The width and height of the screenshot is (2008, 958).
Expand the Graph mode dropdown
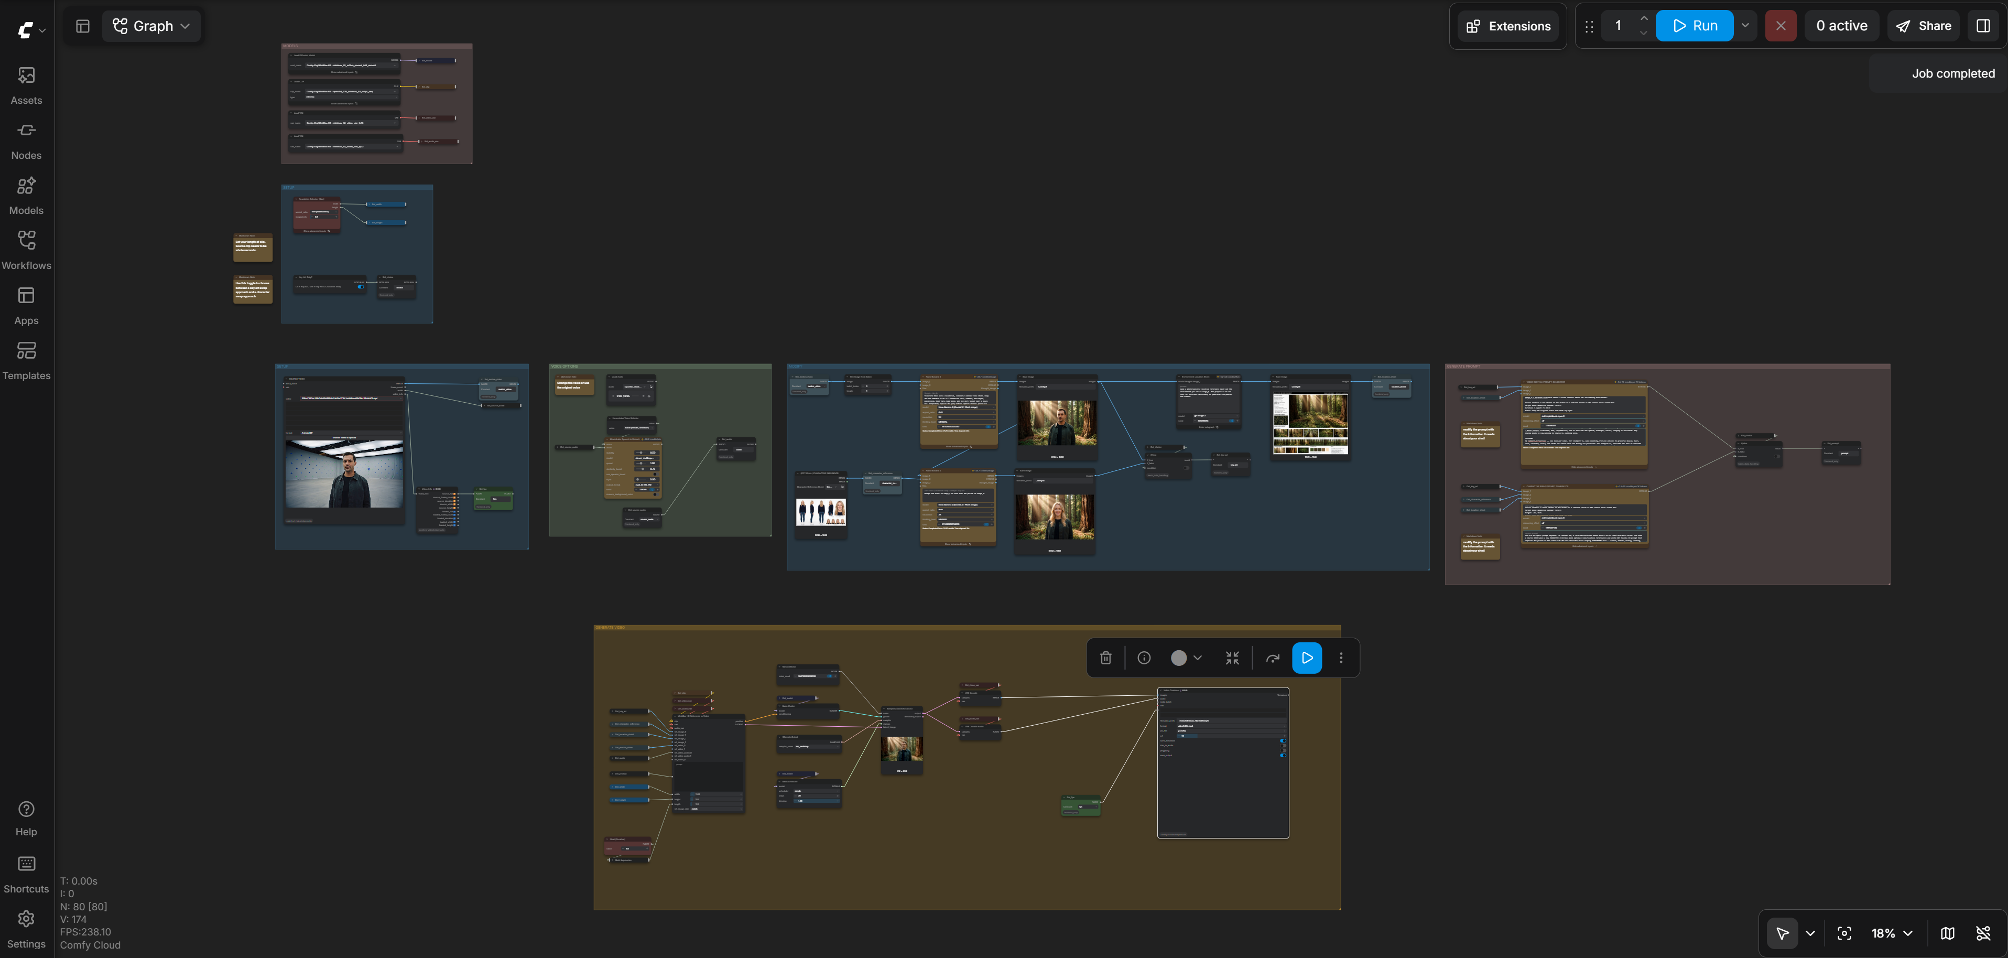151,26
